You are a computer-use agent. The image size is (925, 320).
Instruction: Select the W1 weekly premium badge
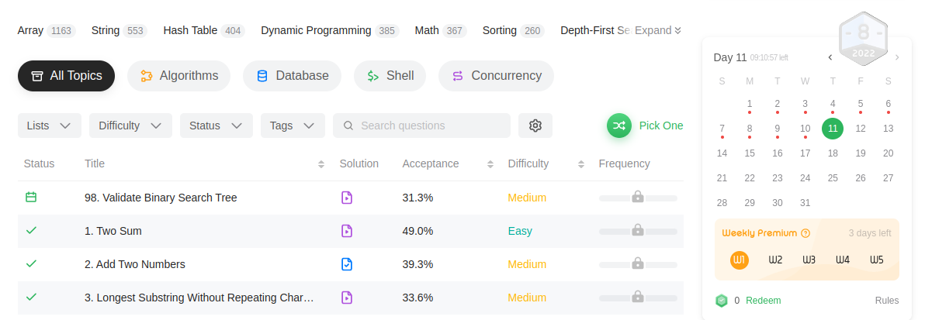click(739, 260)
